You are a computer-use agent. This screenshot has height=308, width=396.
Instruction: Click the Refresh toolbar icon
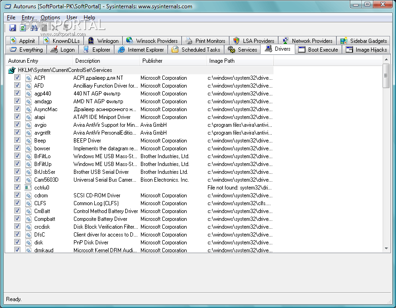pos(23,28)
